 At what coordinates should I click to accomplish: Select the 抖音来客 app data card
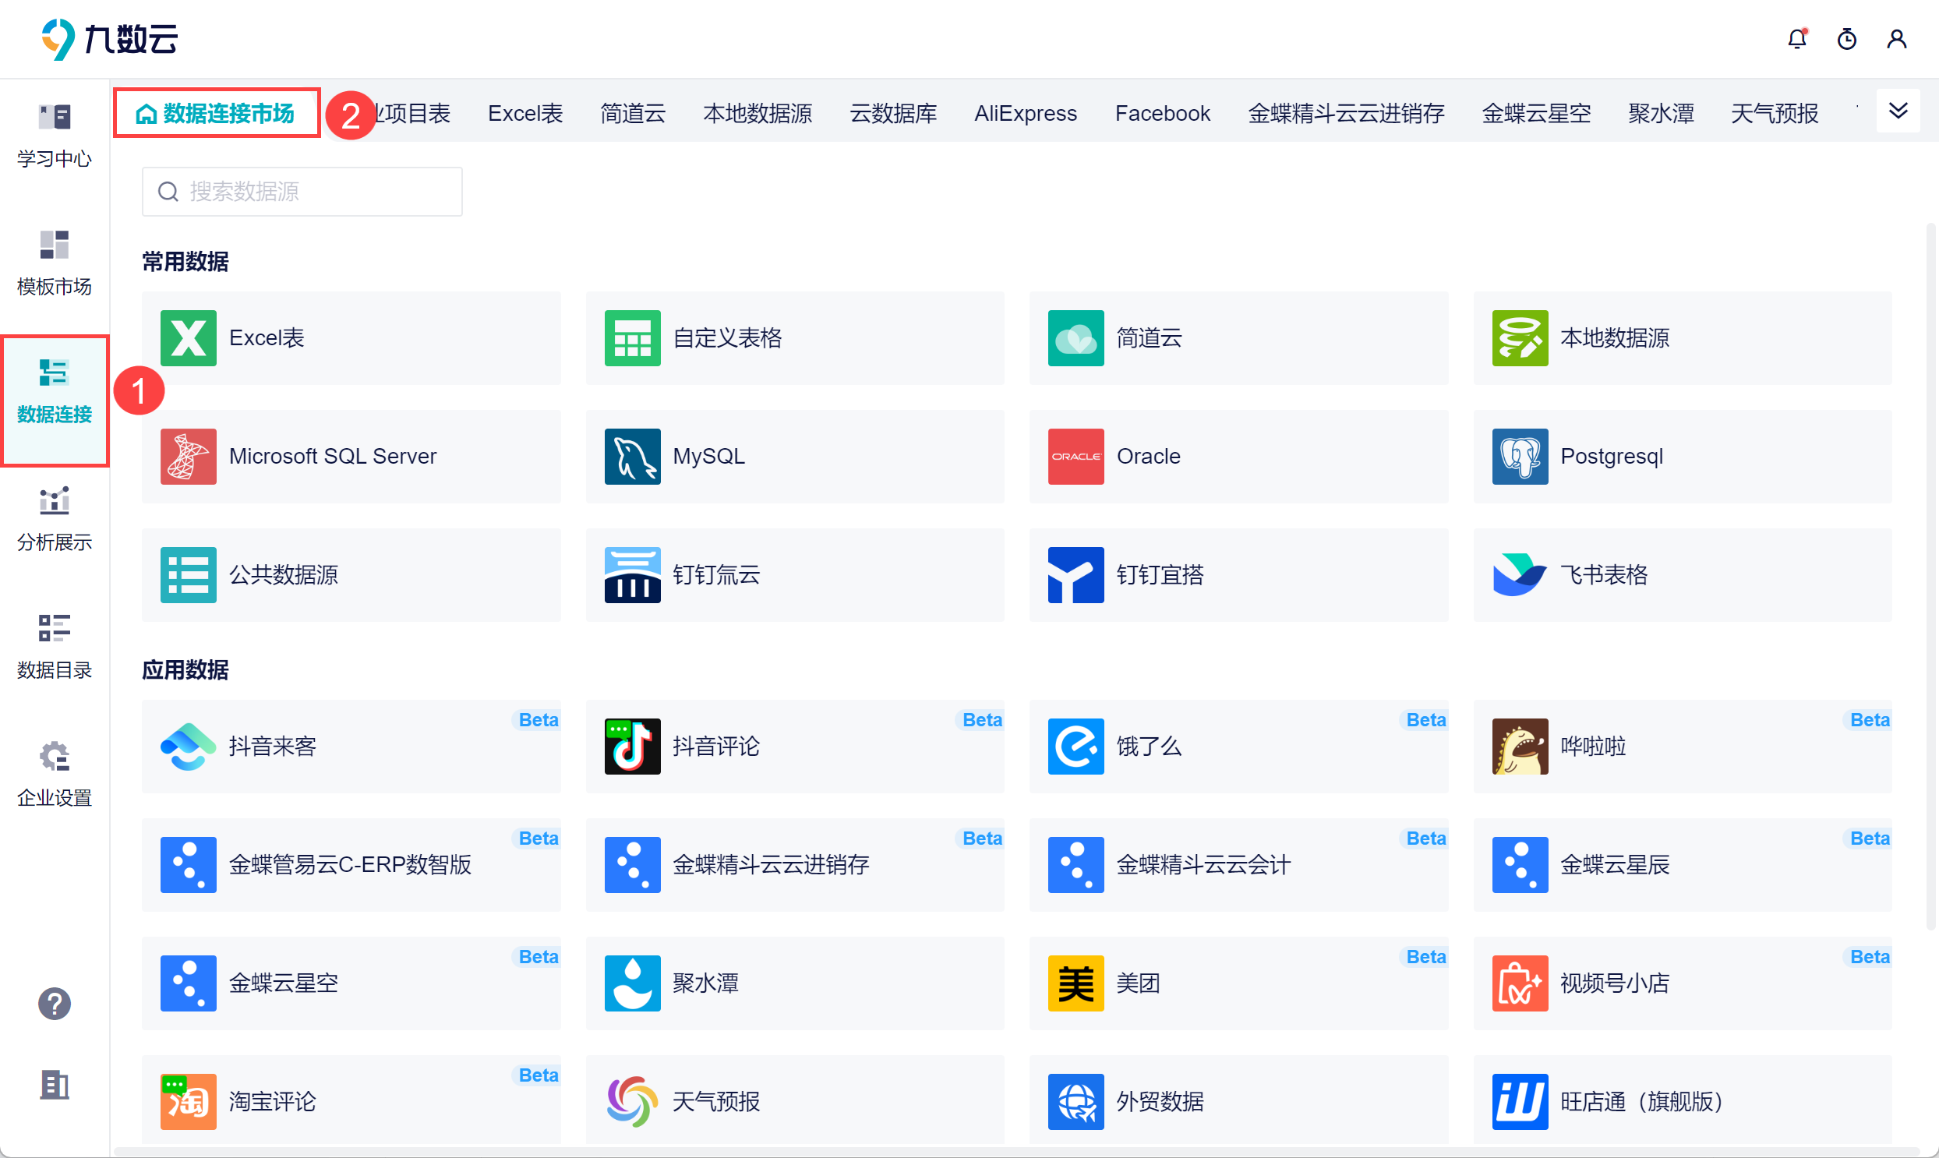coord(351,747)
